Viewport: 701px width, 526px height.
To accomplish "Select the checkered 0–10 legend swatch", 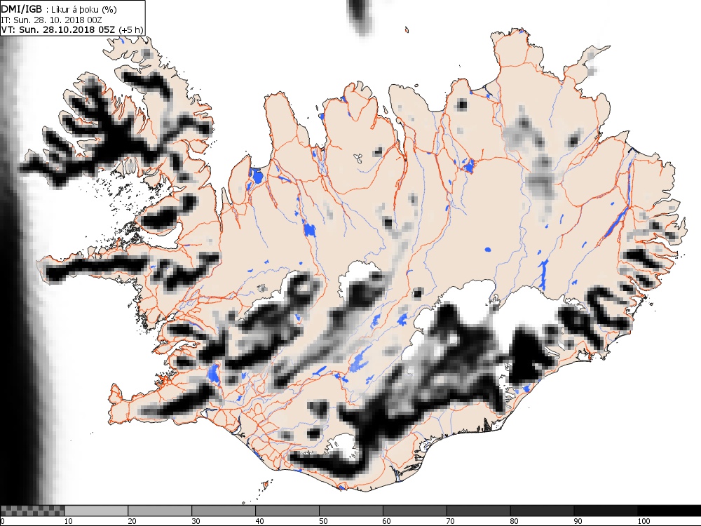I will [33, 511].
